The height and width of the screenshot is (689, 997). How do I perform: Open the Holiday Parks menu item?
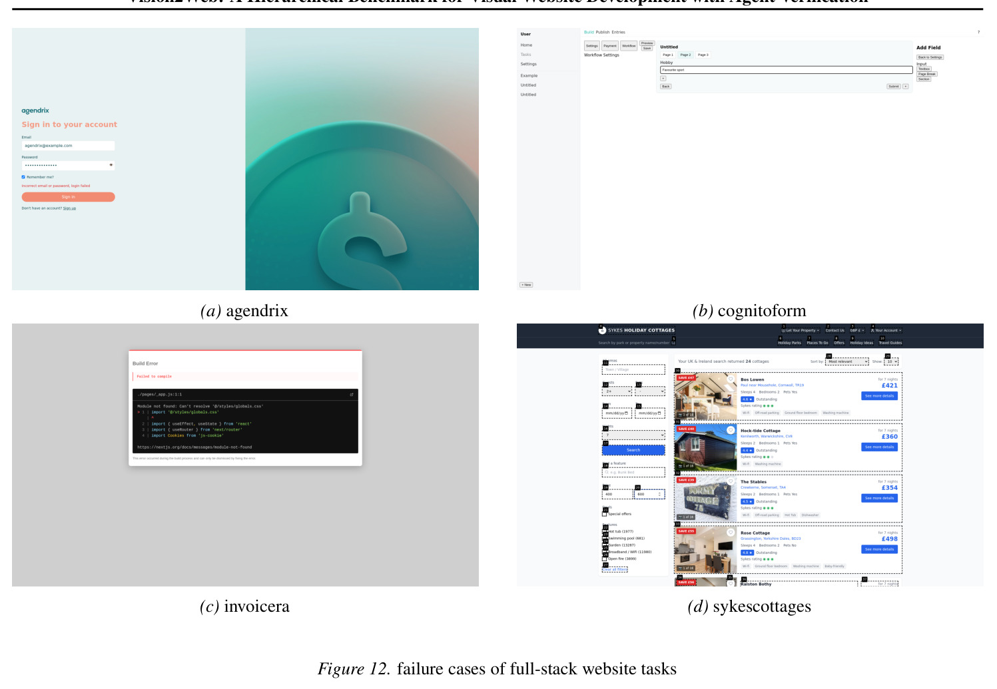point(789,343)
